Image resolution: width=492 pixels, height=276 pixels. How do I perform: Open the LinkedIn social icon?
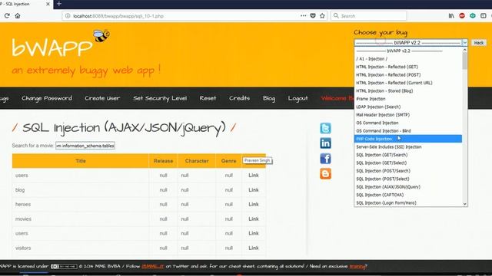pos(325,143)
